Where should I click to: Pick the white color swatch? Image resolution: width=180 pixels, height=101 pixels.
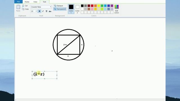pos(82,9)
